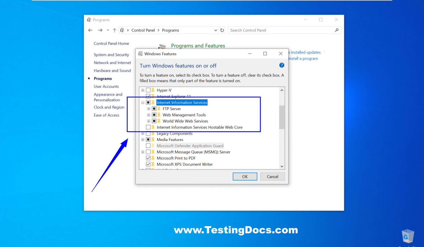
Task: Click the help question mark icon
Action: click(282, 65)
